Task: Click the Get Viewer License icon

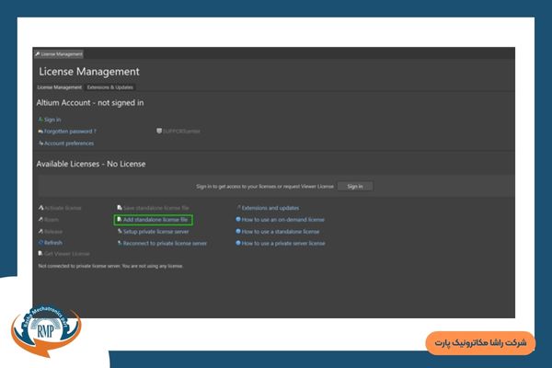Action: tap(40, 254)
